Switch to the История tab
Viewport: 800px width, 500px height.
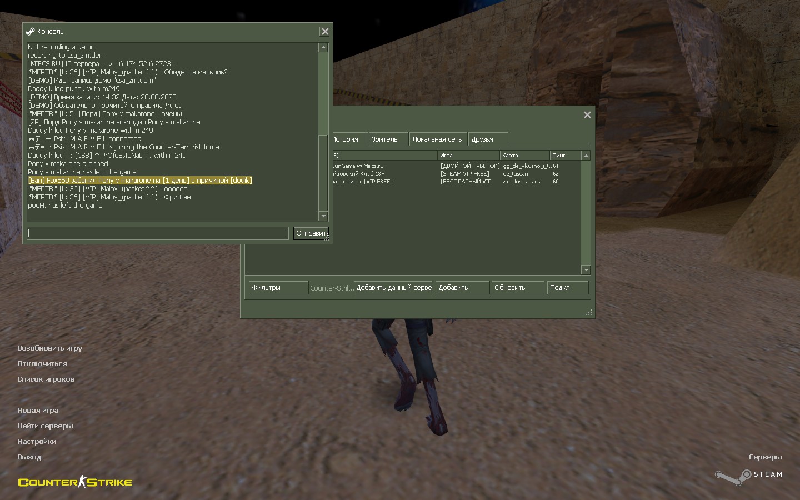(x=348, y=139)
